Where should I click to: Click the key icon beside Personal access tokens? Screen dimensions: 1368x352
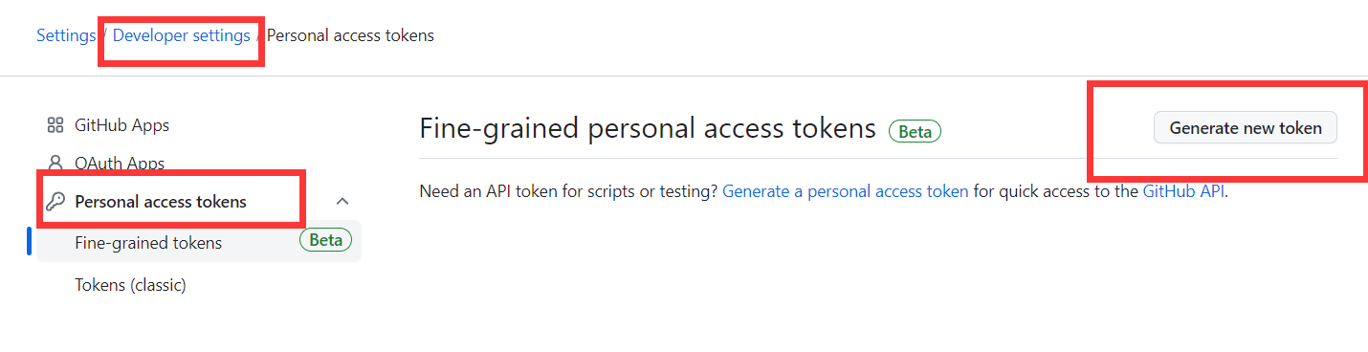tap(55, 202)
